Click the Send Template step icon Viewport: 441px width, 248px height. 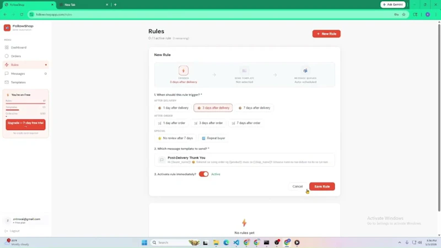pos(244,71)
